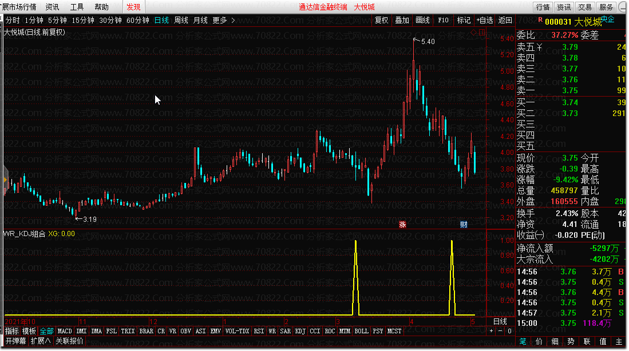
Task: Select the 模板 tab
Action: click(x=29, y=331)
